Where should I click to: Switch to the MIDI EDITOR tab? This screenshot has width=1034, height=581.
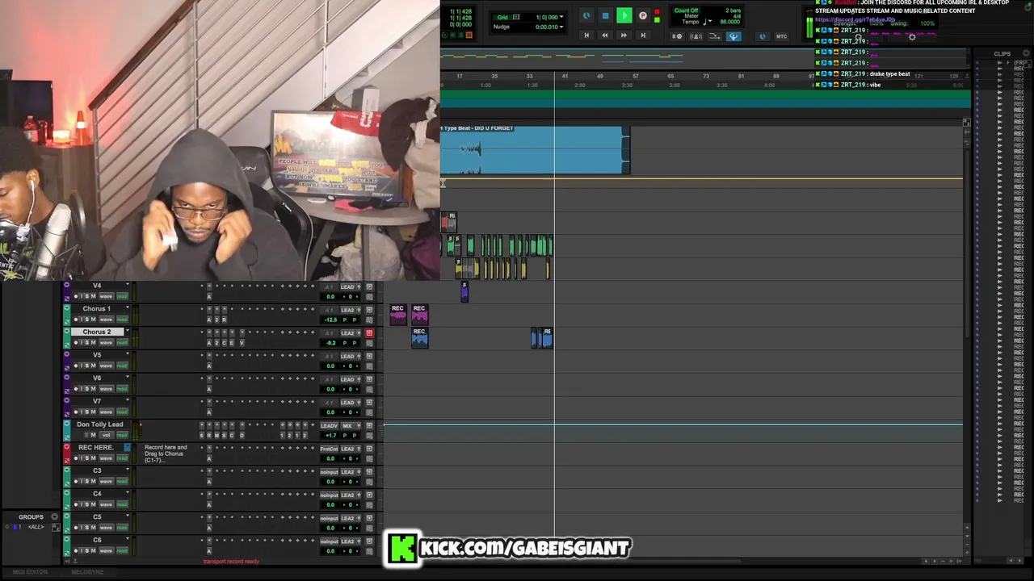30,572
